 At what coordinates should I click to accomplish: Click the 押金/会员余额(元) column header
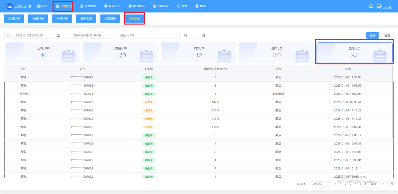click(x=215, y=69)
